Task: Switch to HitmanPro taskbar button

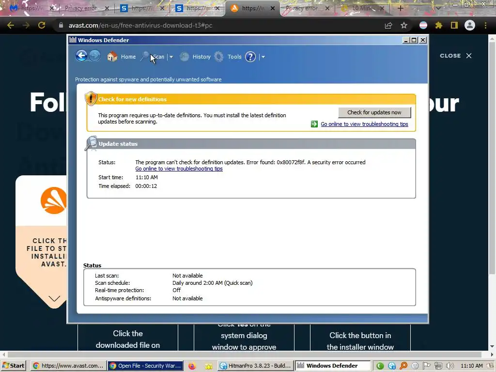Action: coord(256,366)
